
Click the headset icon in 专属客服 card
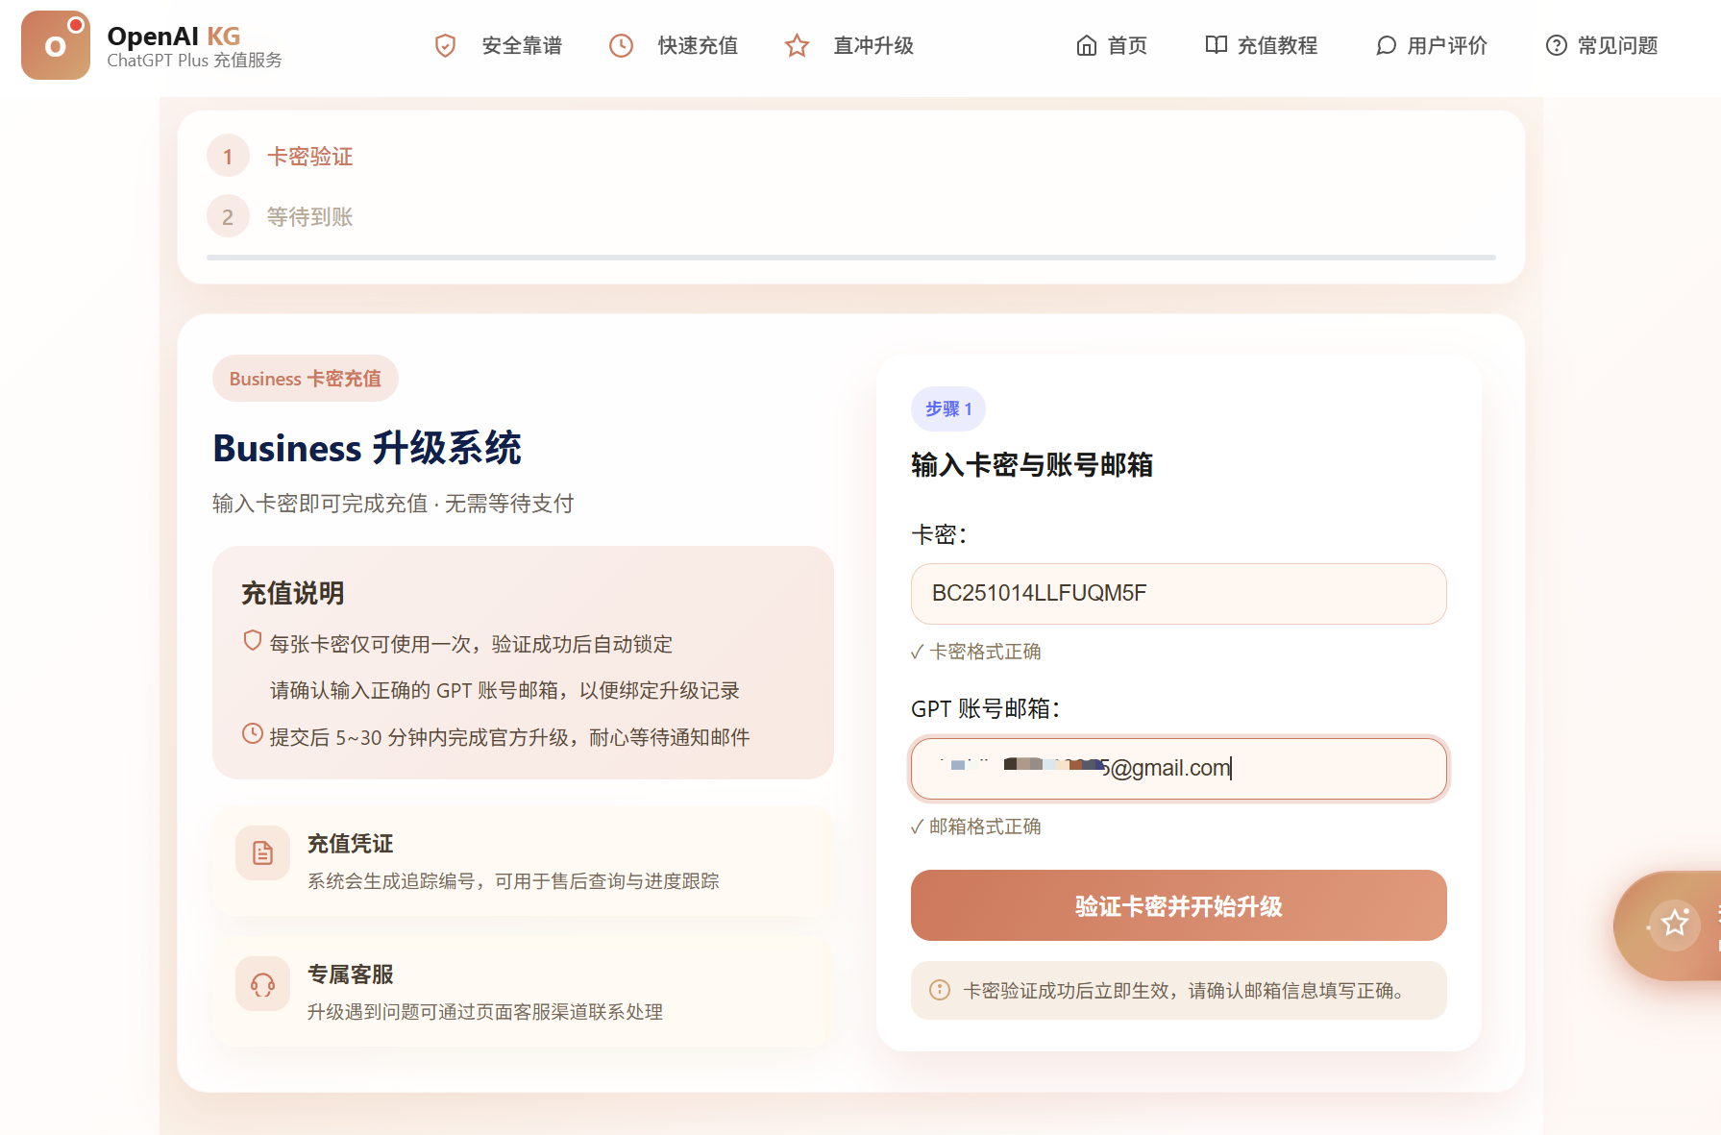pyautogui.click(x=262, y=983)
